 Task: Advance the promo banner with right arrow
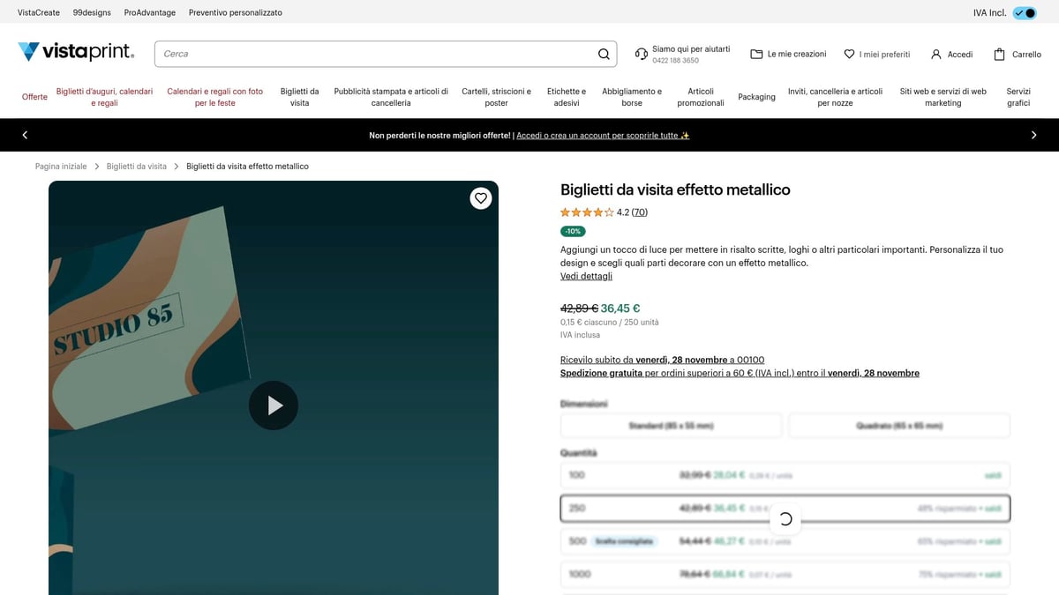click(1033, 136)
